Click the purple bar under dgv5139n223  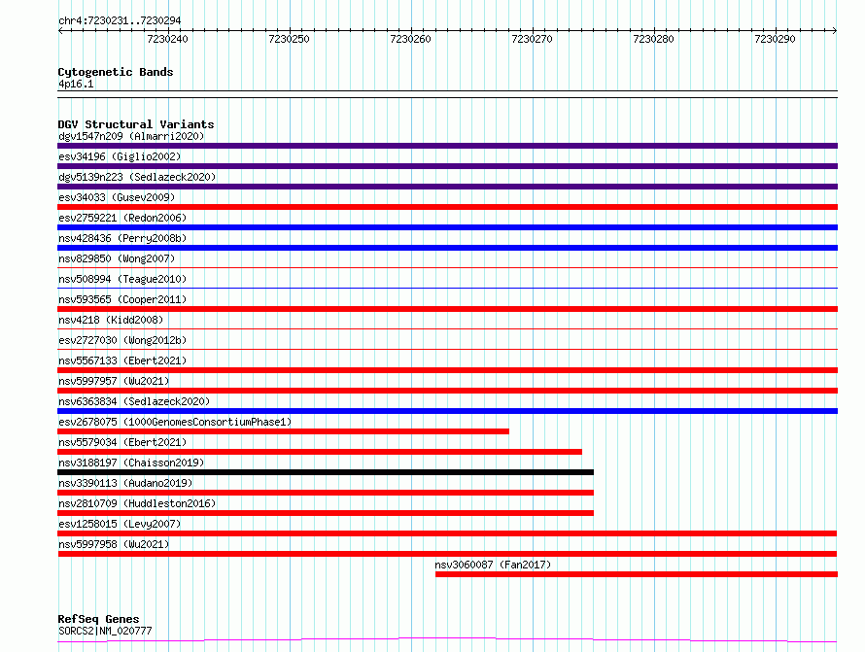(447, 187)
